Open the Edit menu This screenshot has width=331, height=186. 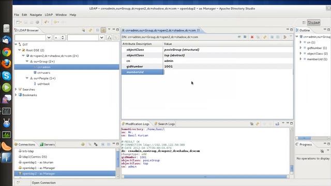(24, 15)
